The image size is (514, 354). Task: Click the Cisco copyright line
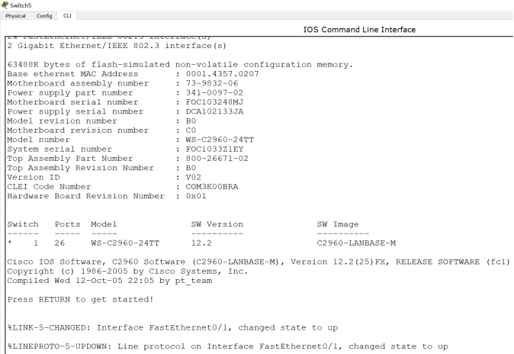pos(127,272)
